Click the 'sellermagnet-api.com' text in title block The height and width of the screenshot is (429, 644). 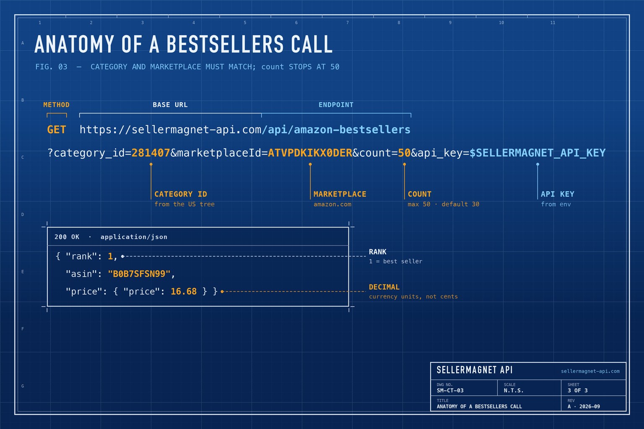click(x=590, y=371)
